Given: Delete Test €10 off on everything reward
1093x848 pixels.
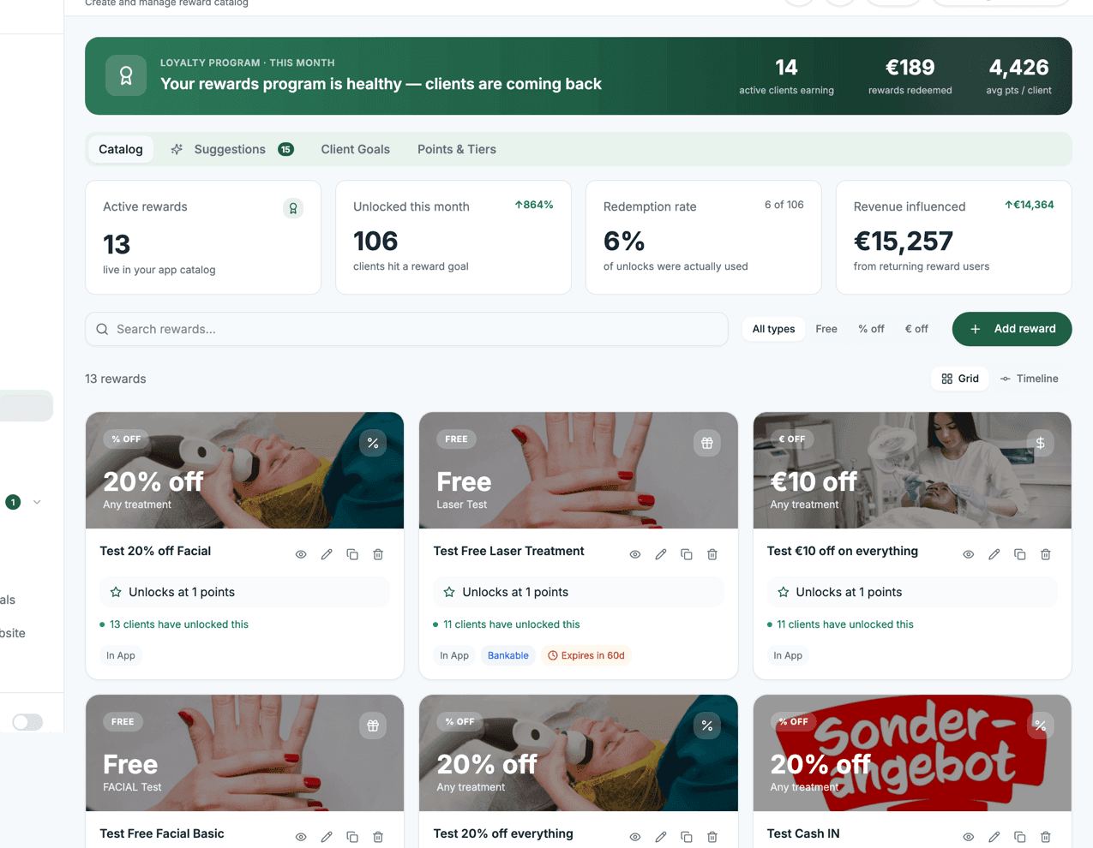Looking at the screenshot, I should click(x=1046, y=554).
